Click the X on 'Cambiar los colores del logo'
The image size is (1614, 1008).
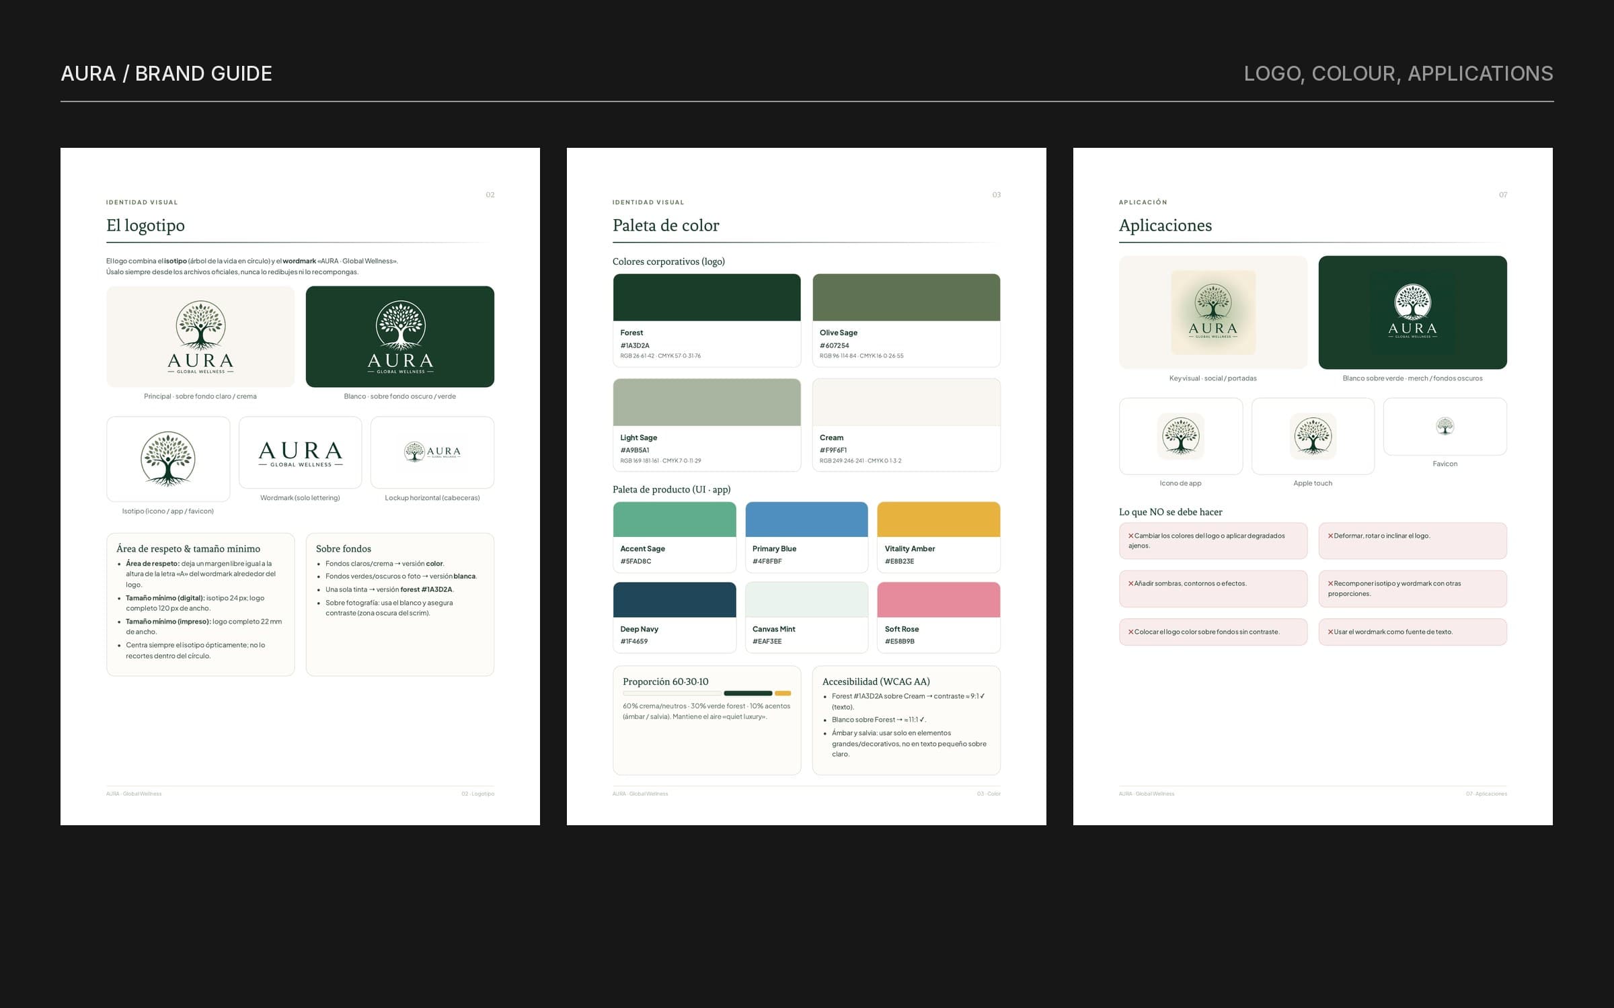pos(1131,536)
